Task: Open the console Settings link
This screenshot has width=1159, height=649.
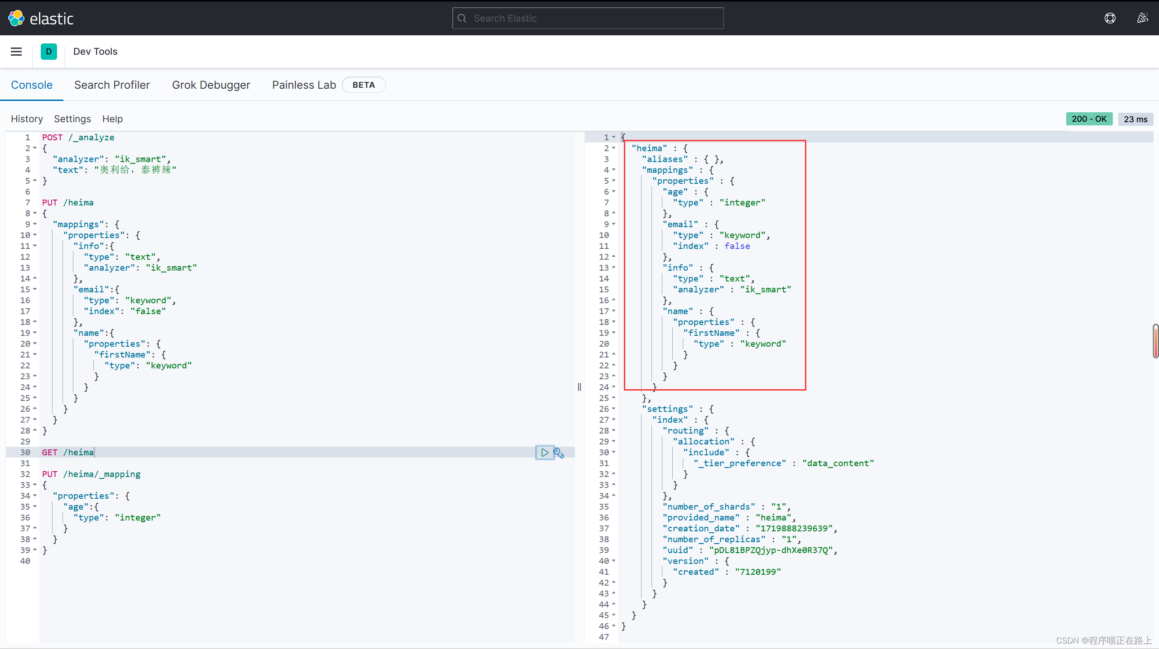Action: pos(72,119)
